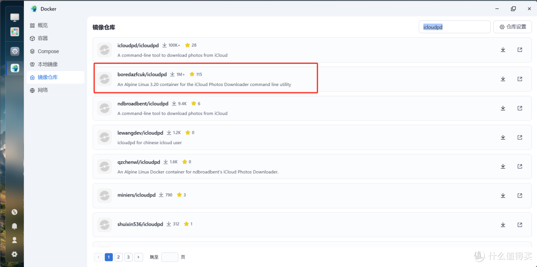Image resolution: width=537 pixels, height=267 pixels.
Task: Download the shuixin536/icloudpd image
Action: click(503, 225)
